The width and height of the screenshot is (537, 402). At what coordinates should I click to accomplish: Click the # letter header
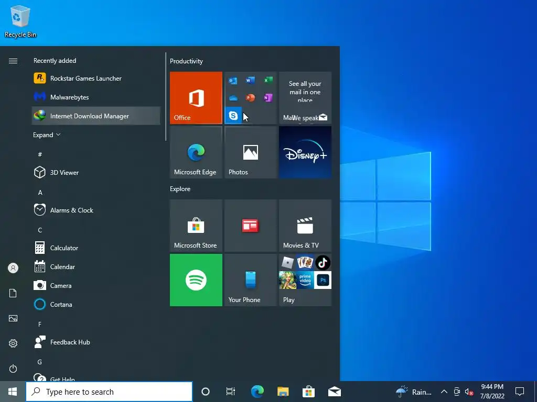click(40, 154)
